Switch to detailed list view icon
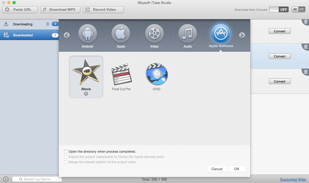 (x=302, y=9)
